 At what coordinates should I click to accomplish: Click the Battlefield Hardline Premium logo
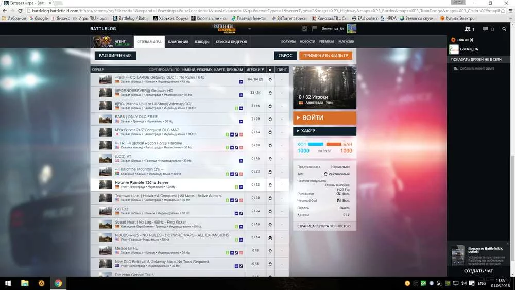tap(224, 28)
